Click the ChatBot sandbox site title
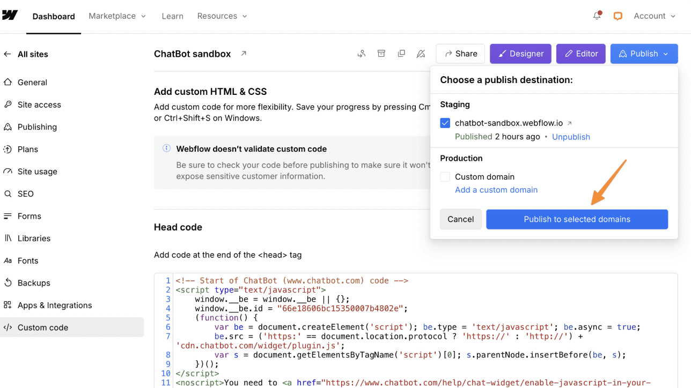 192,54
